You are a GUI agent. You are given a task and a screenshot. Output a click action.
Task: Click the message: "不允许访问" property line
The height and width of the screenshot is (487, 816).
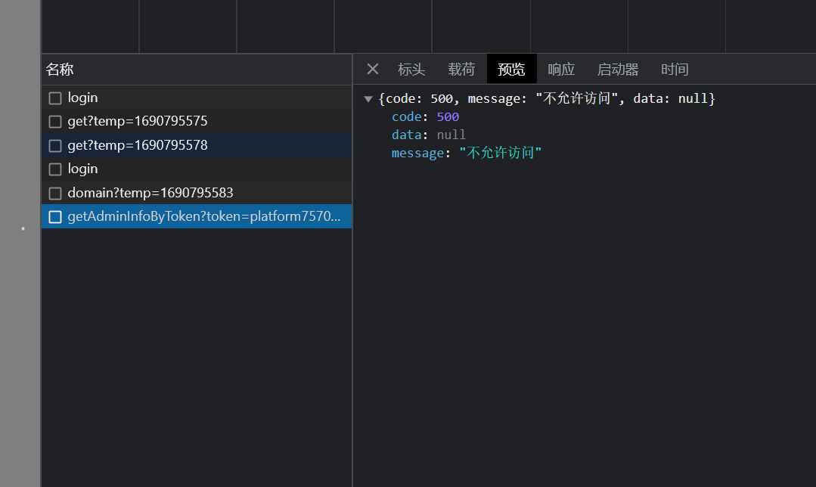point(467,153)
